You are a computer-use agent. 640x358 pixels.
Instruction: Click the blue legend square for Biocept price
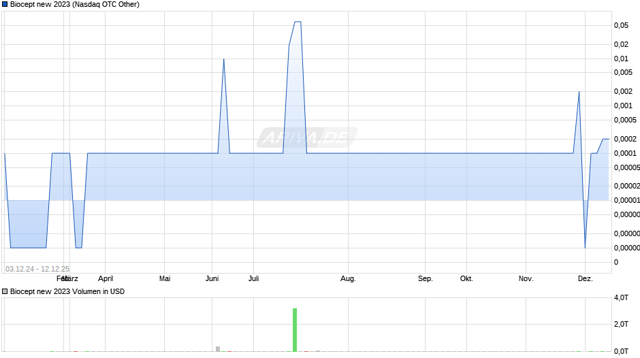coord(5,5)
